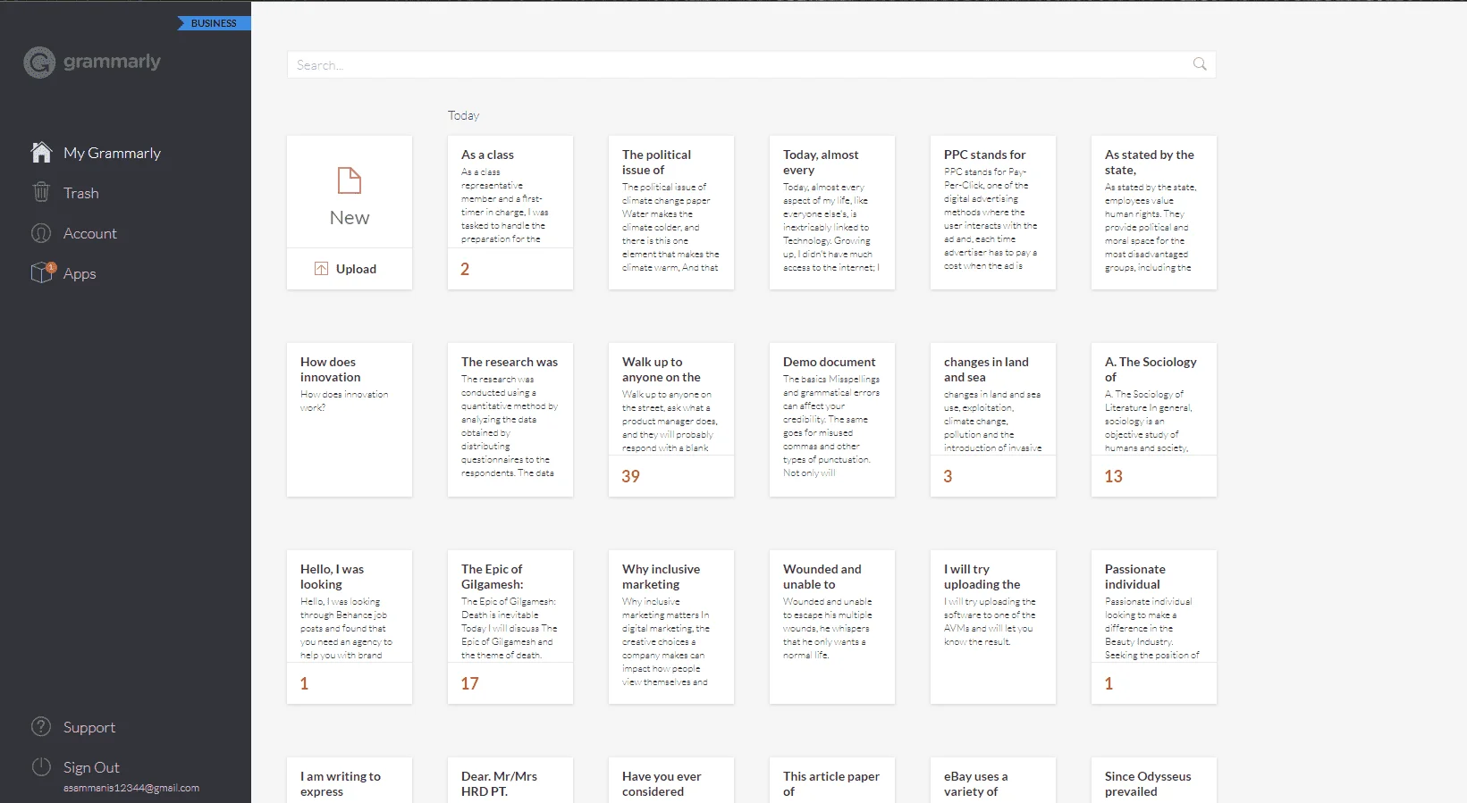Open 'Wounded and unable to' document
The image size is (1467, 803).
[832, 627]
